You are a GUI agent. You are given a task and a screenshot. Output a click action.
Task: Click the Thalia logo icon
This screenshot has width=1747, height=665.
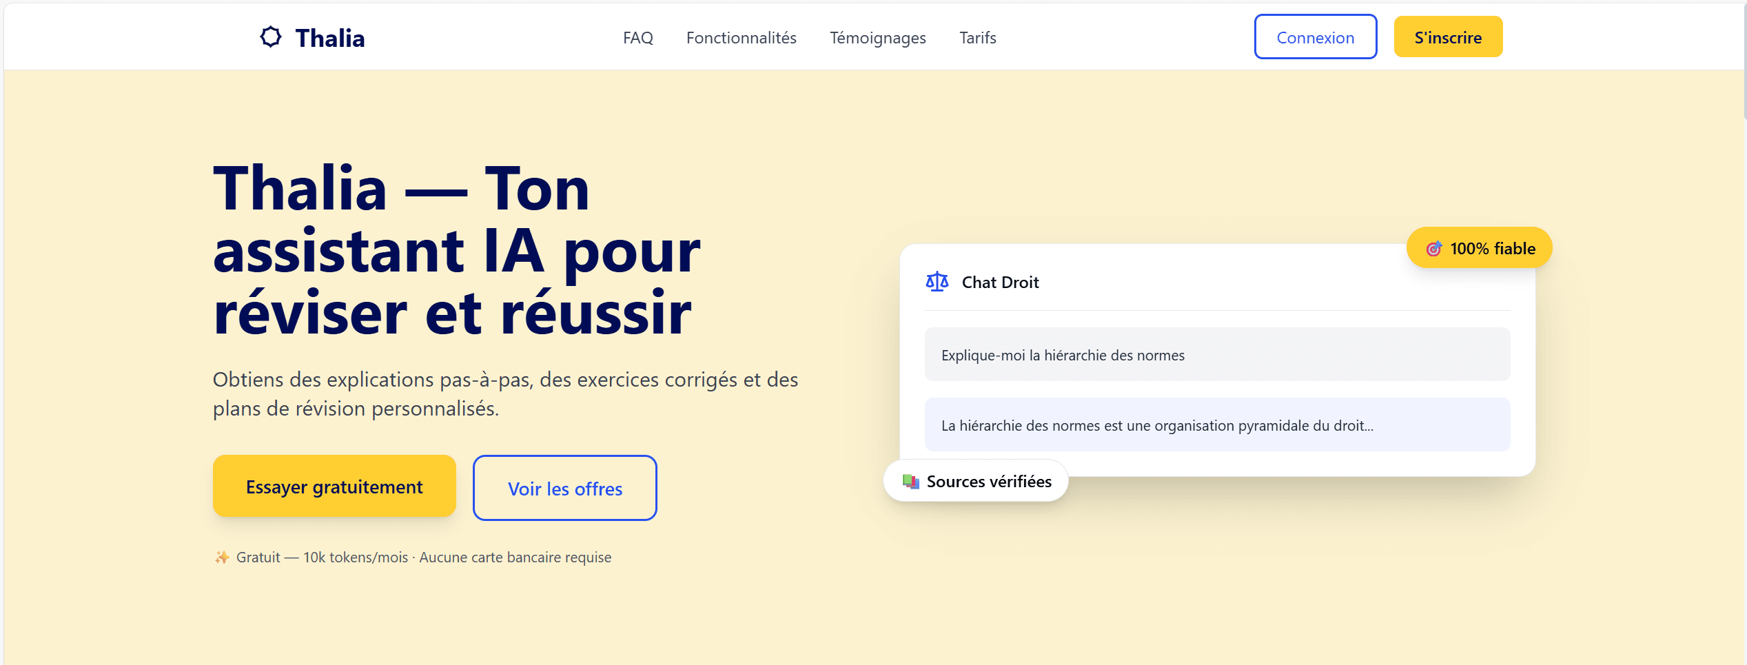pos(269,37)
